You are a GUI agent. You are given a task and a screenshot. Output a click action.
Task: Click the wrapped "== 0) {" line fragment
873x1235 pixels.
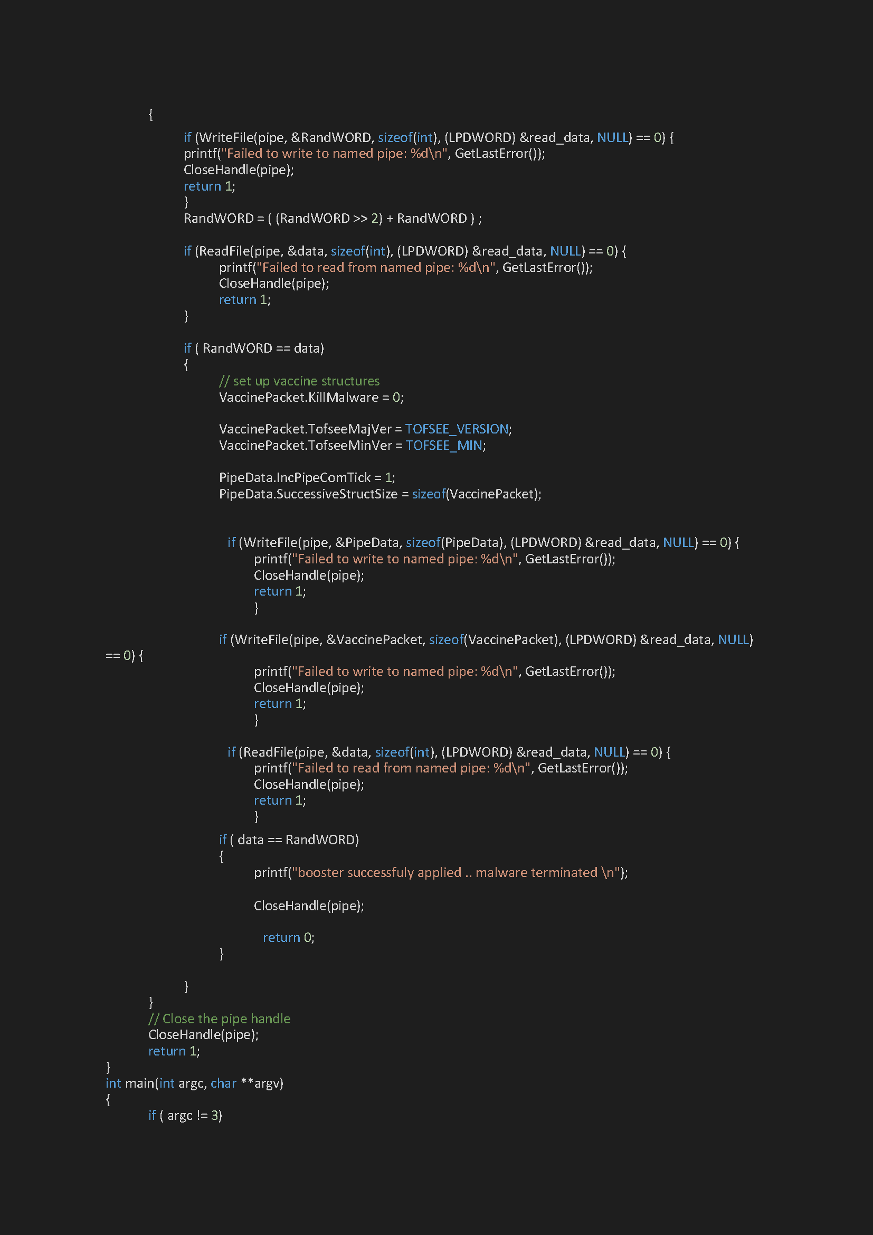pos(124,656)
